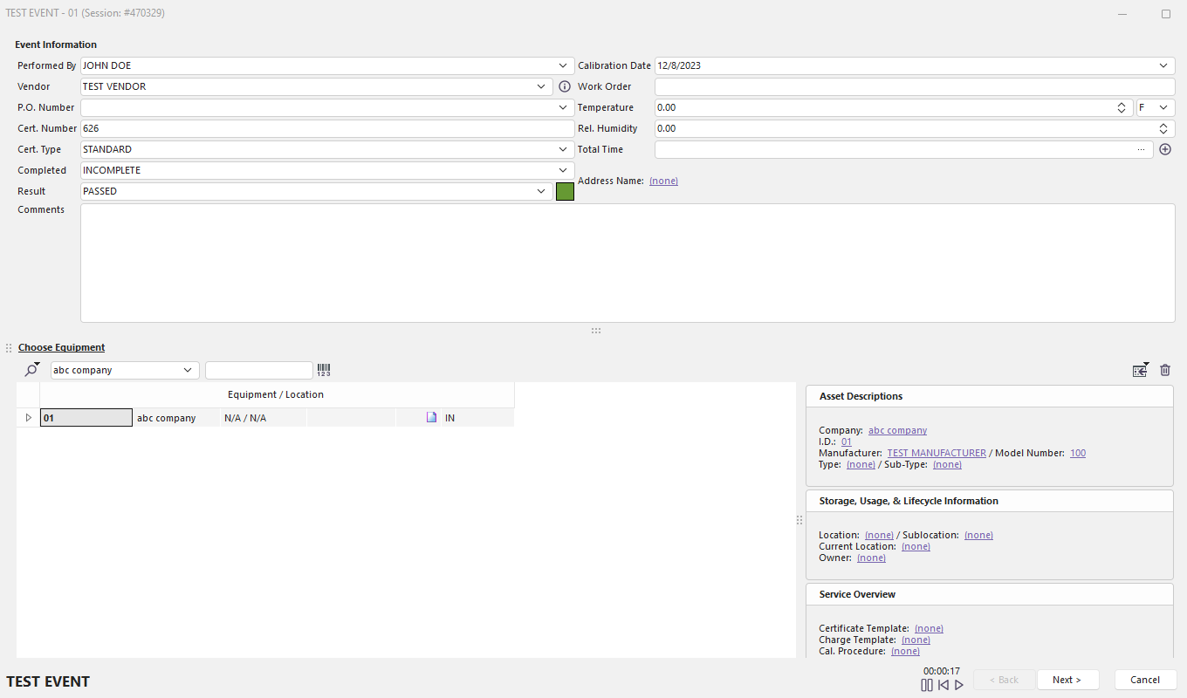Pause the session timer
1187x698 pixels.
[x=927, y=685]
